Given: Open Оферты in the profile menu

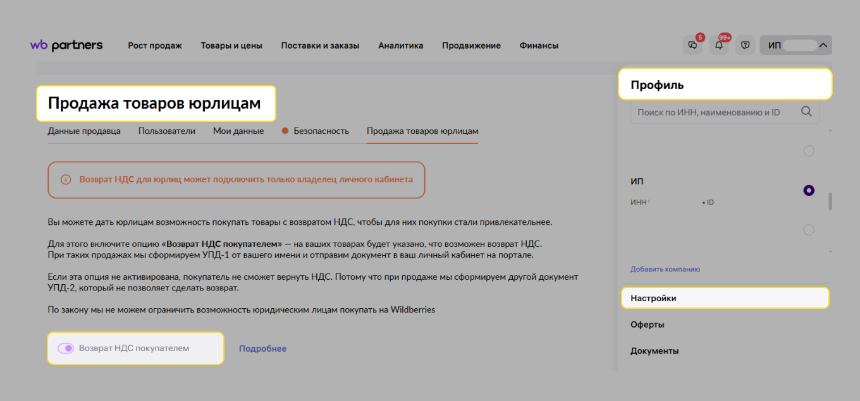Looking at the screenshot, I should coord(648,325).
